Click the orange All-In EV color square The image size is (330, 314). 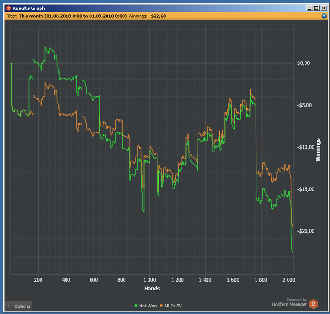[x=161, y=306]
